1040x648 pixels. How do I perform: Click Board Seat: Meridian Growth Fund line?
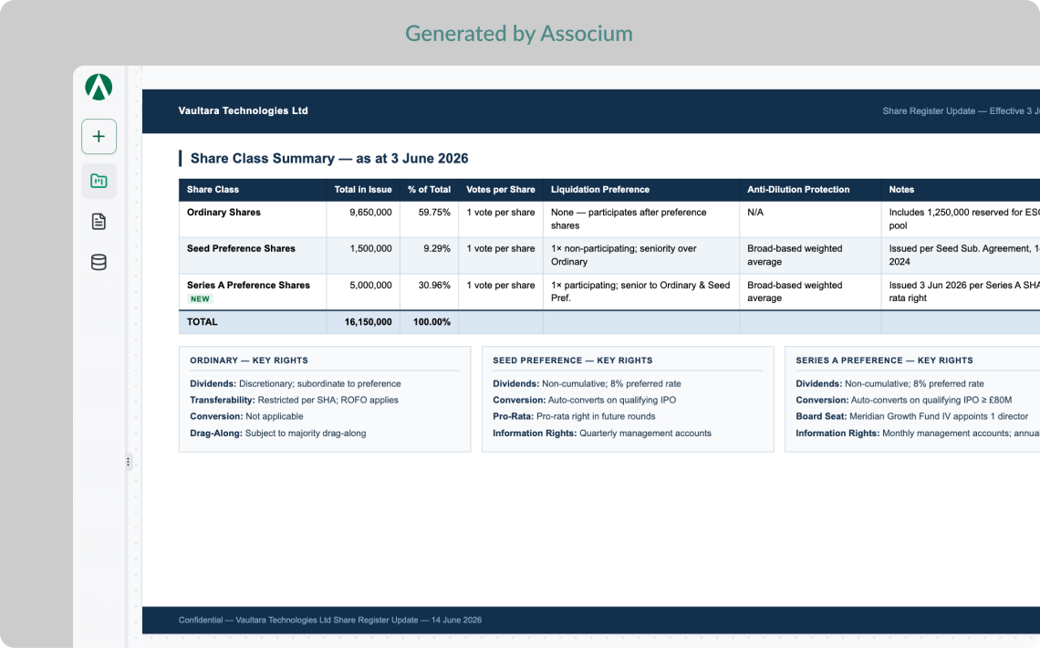912,417
